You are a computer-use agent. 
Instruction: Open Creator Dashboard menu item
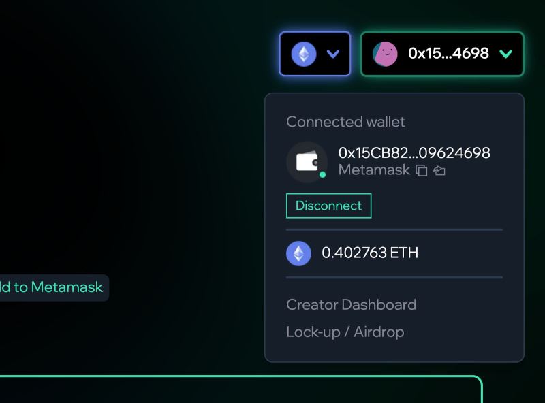click(351, 305)
